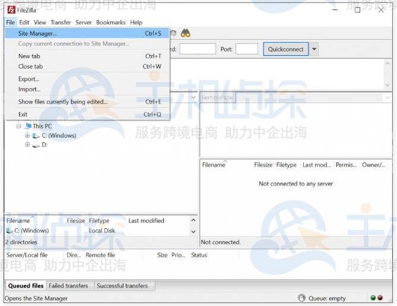The image size is (397, 306).
Task: Expand the C: (Windows) tree node
Action: click(27, 135)
